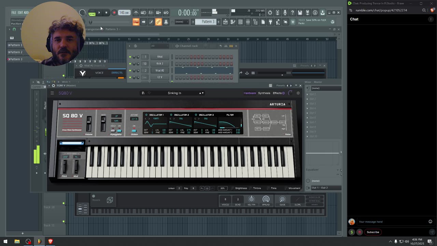Open the SQ80 V preset browser library icon

pos(143,93)
